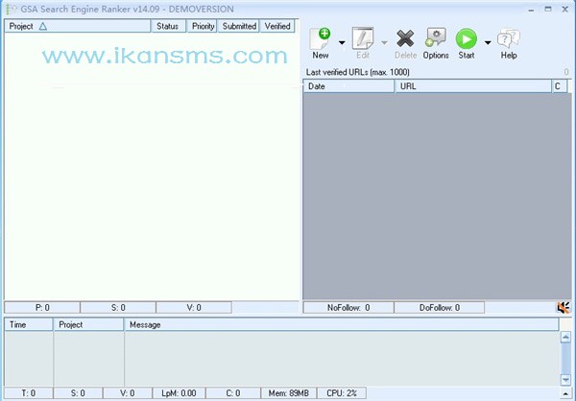The width and height of the screenshot is (576, 401).
Task: Sort by the Priority column header
Action: tap(203, 26)
